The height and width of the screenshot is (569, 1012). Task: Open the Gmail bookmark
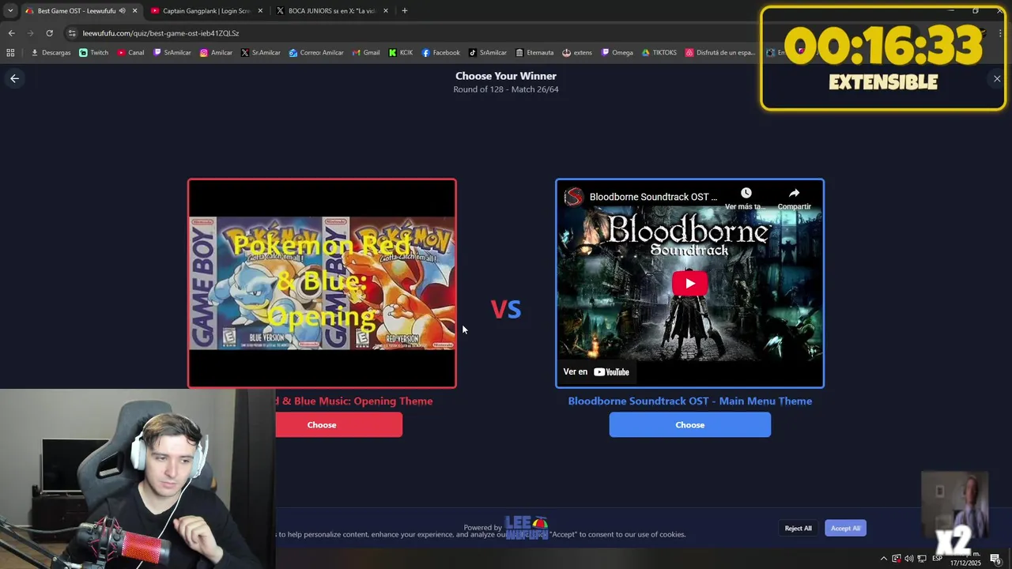365,53
